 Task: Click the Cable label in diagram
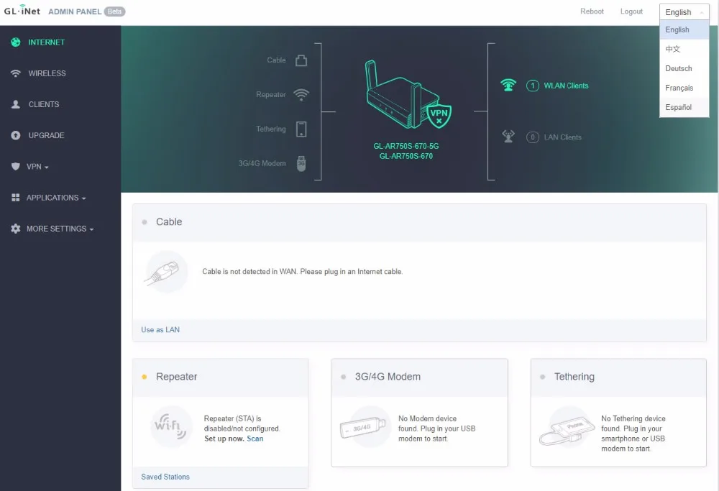(x=276, y=60)
